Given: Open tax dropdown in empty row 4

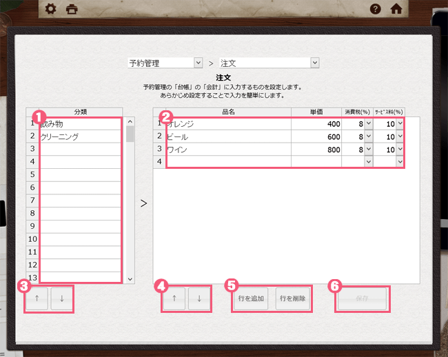Looking at the screenshot, I should (x=369, y=162).
